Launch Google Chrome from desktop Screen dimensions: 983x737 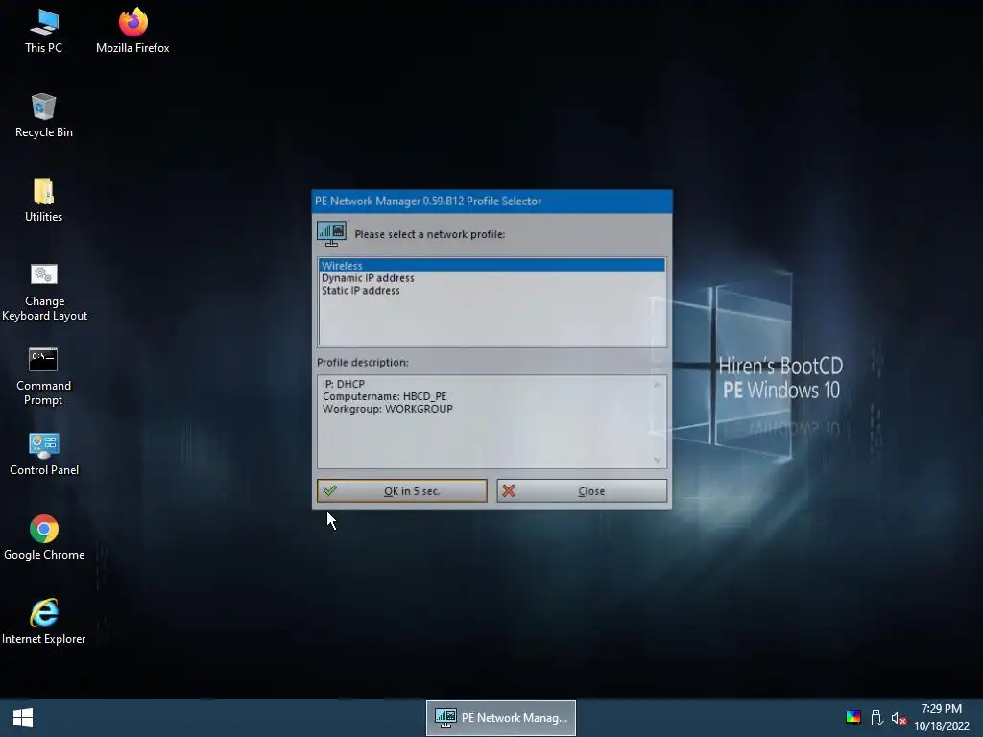44,538
